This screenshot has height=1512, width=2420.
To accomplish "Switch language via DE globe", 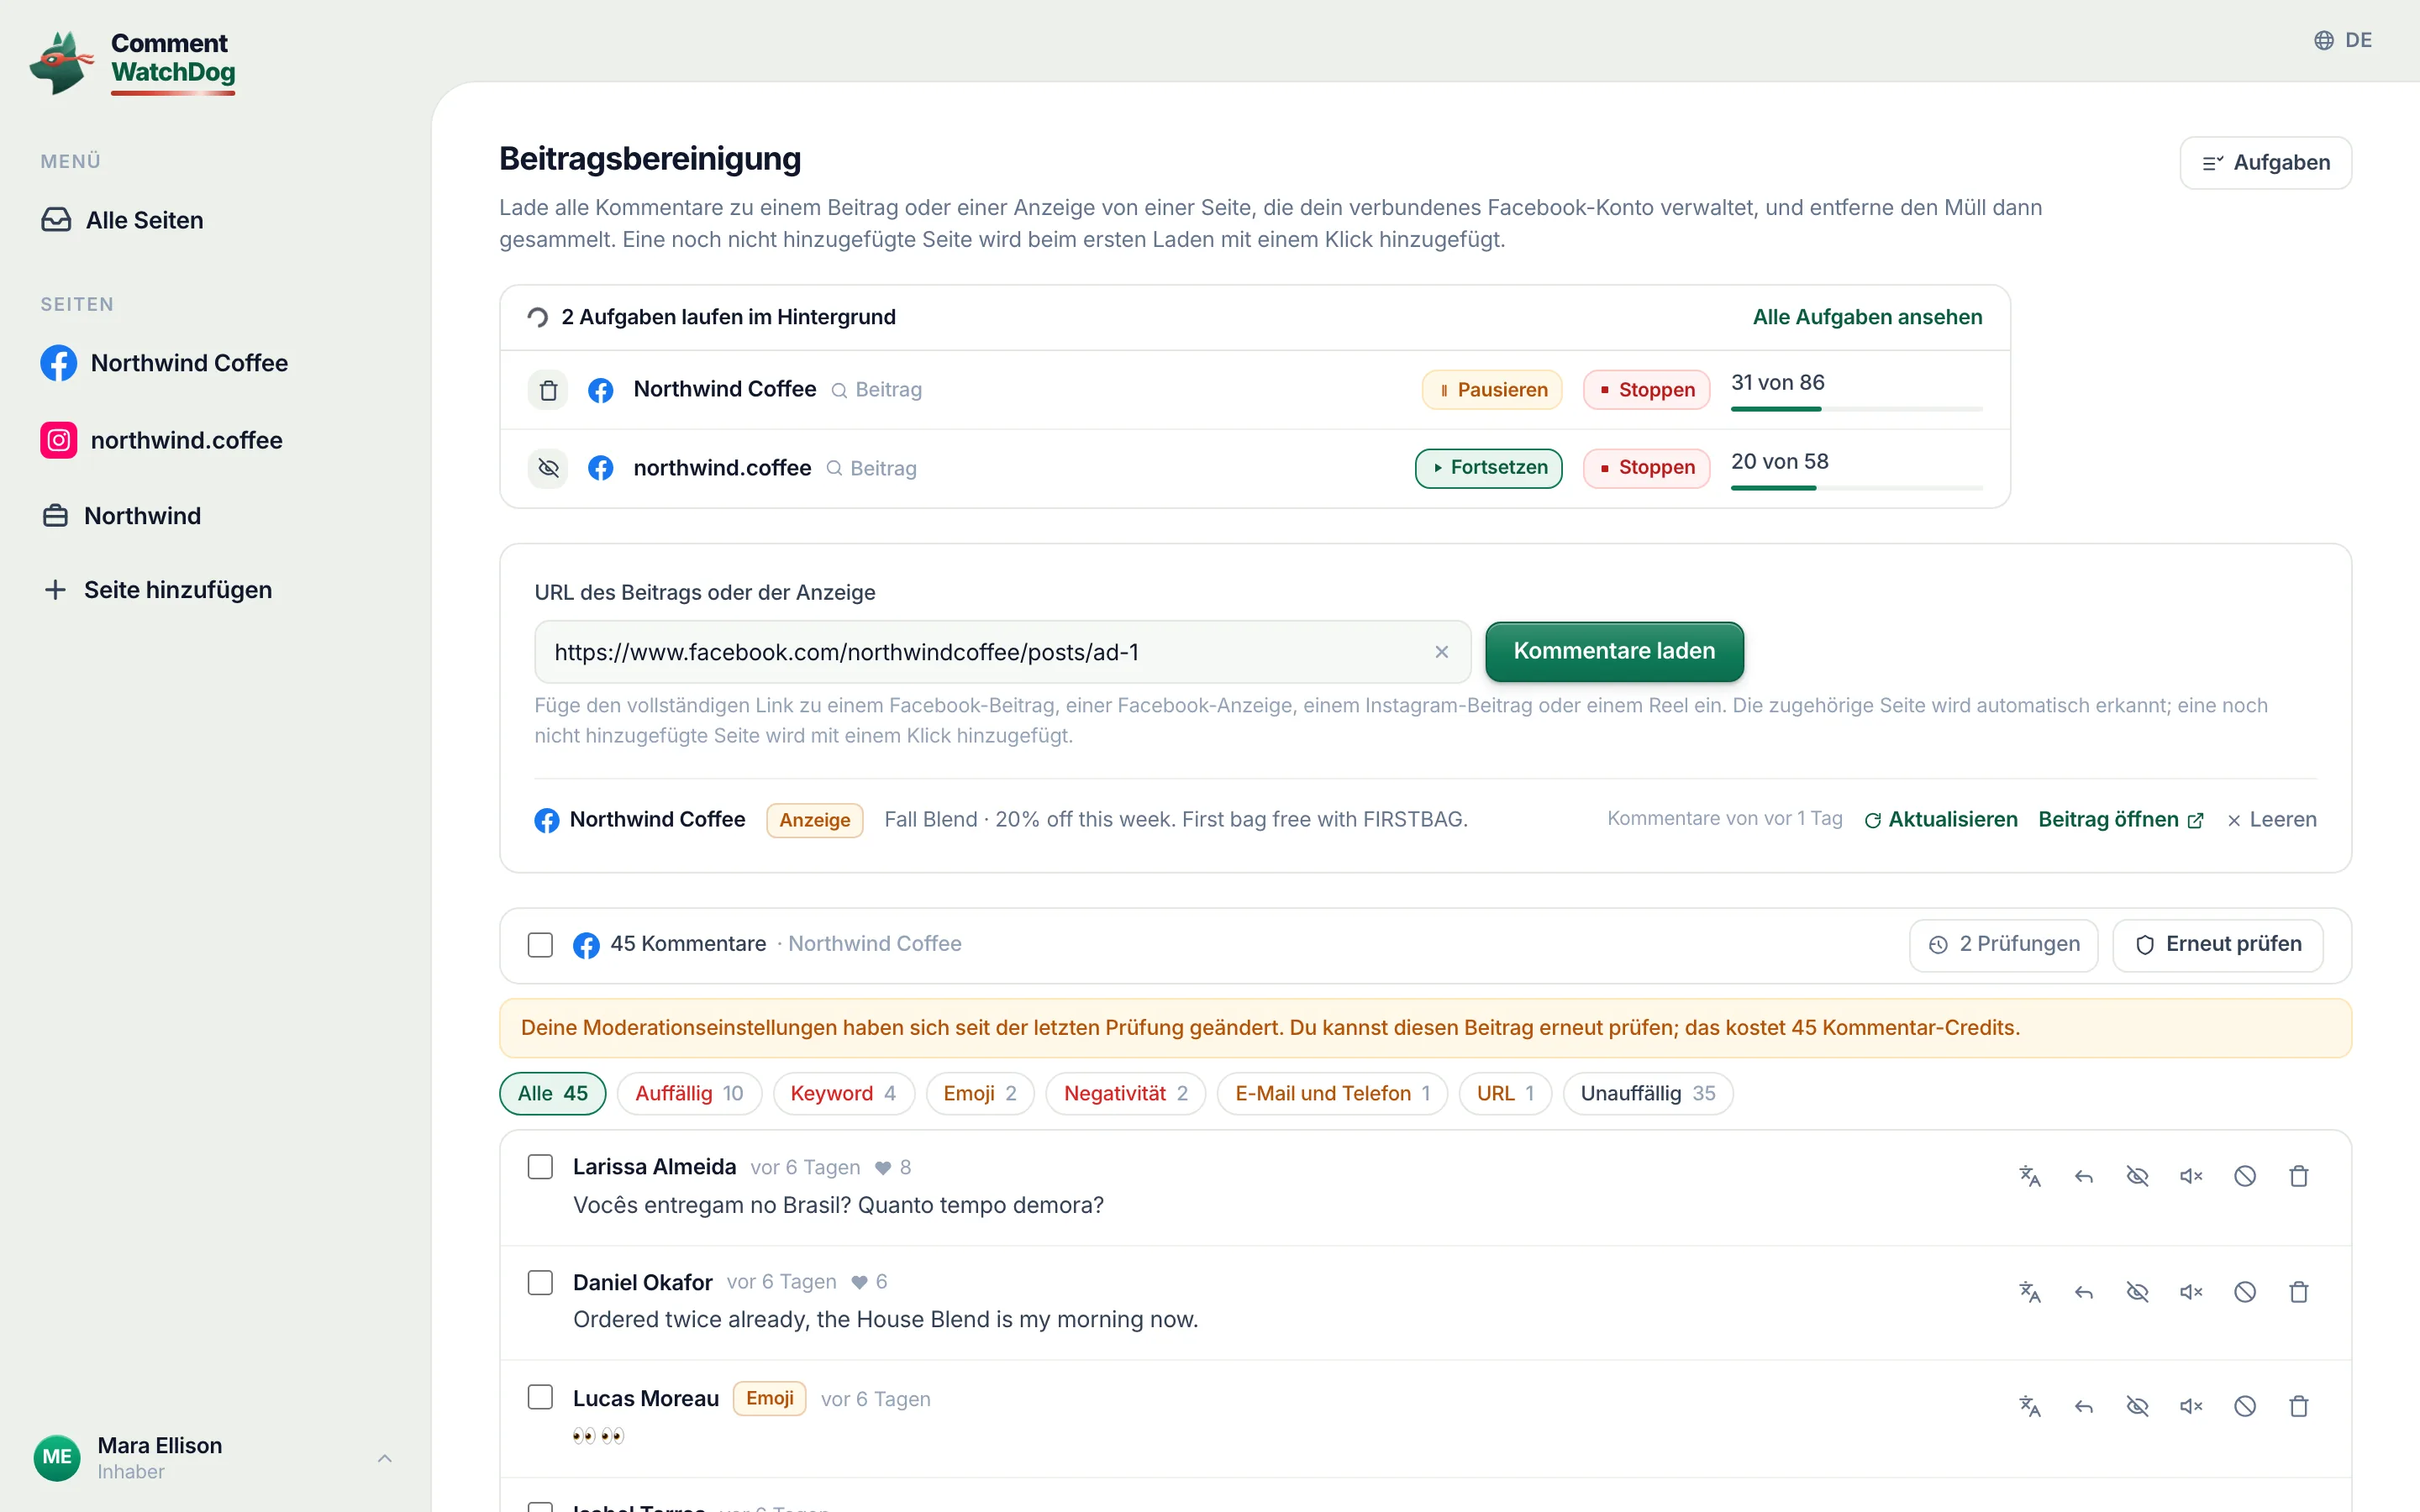I will (x=2342, y=40).
